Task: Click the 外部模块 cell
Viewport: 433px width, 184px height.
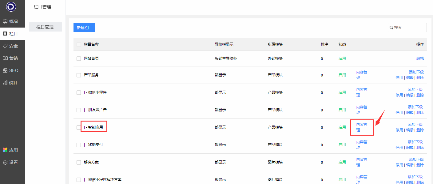Action: (275, 58)
